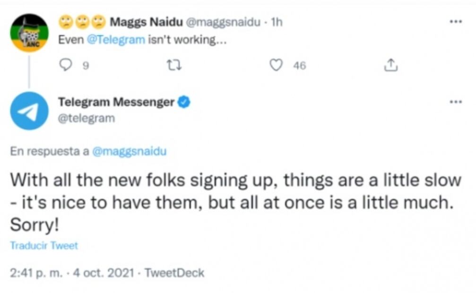
Task: Share Maggs Naidu's tweet via share icon
Action: [x=390, y=66]
